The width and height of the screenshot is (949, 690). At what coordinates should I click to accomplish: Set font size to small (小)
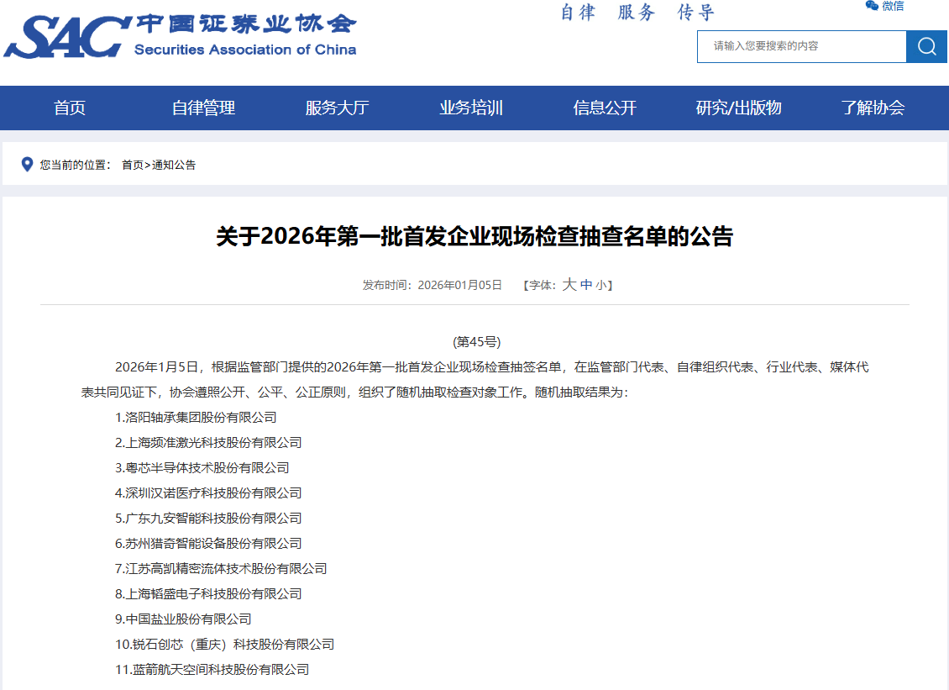[x=600, y=286]
